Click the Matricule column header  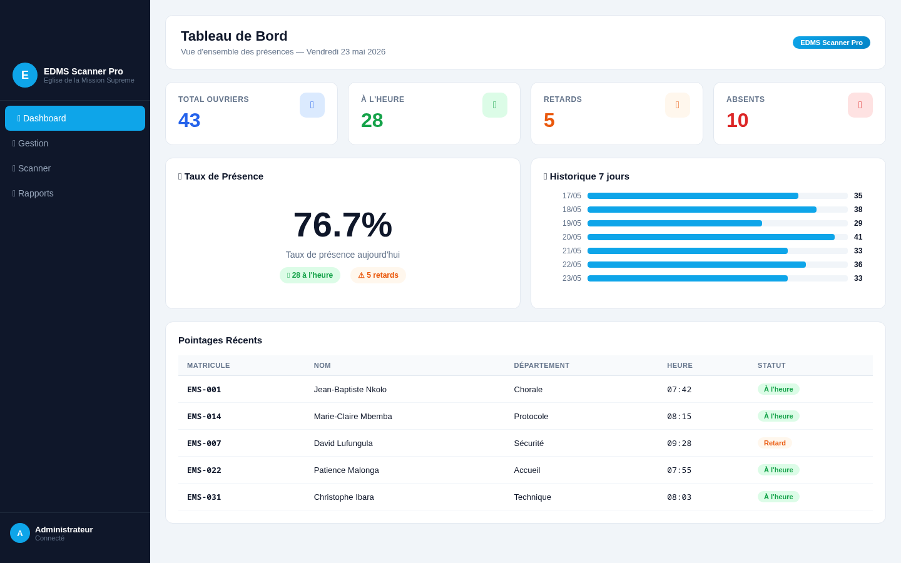point(208,365)
